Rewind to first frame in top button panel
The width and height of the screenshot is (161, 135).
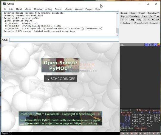tap(122, 19)
